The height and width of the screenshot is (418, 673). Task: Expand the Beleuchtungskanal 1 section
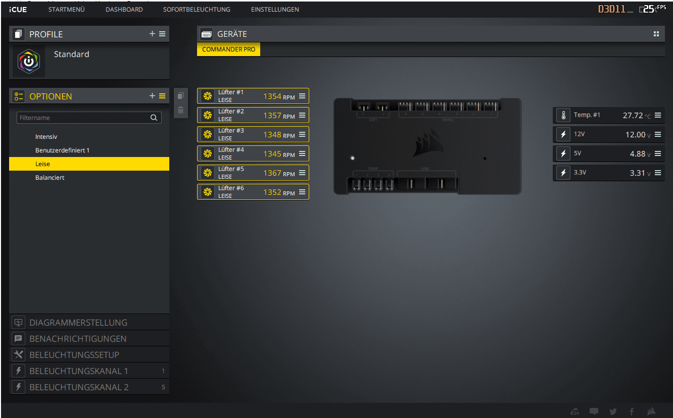[x=89, y=371]
